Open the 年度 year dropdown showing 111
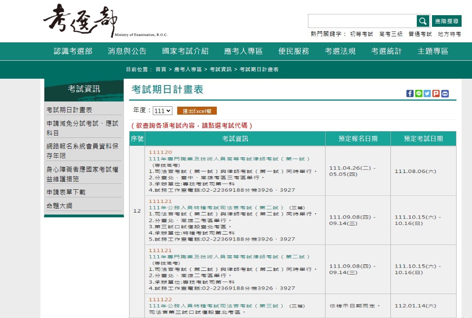This screenshot has height=318, width=472. point(162,111)
